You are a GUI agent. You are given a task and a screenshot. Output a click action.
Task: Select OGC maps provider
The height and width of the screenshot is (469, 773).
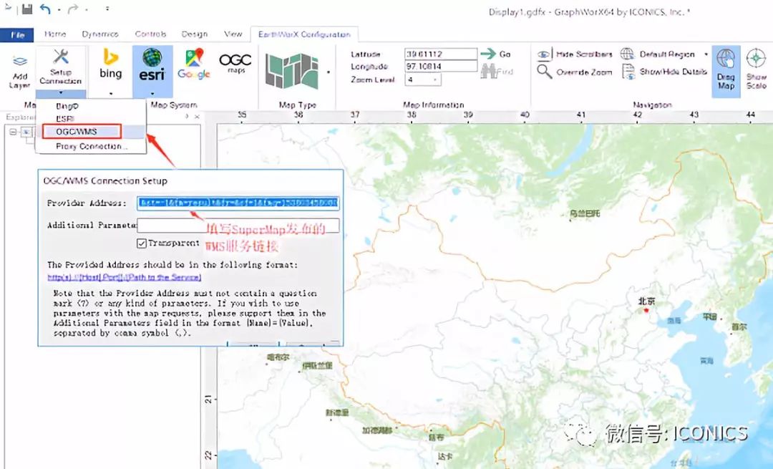pyautogui.click(x=235, y=64)
